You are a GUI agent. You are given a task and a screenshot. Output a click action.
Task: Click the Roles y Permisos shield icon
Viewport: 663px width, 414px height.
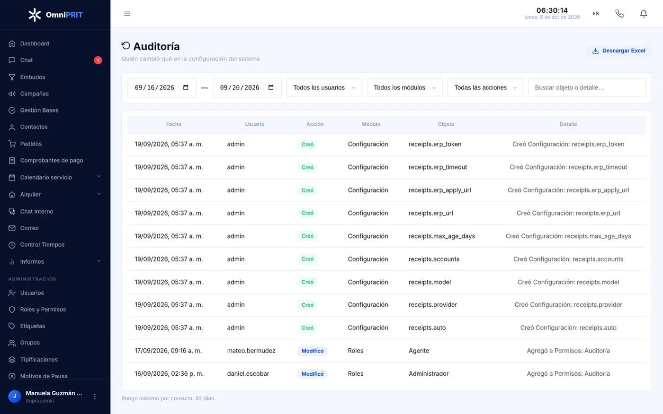pyautogui.click(x=12, y=310)
